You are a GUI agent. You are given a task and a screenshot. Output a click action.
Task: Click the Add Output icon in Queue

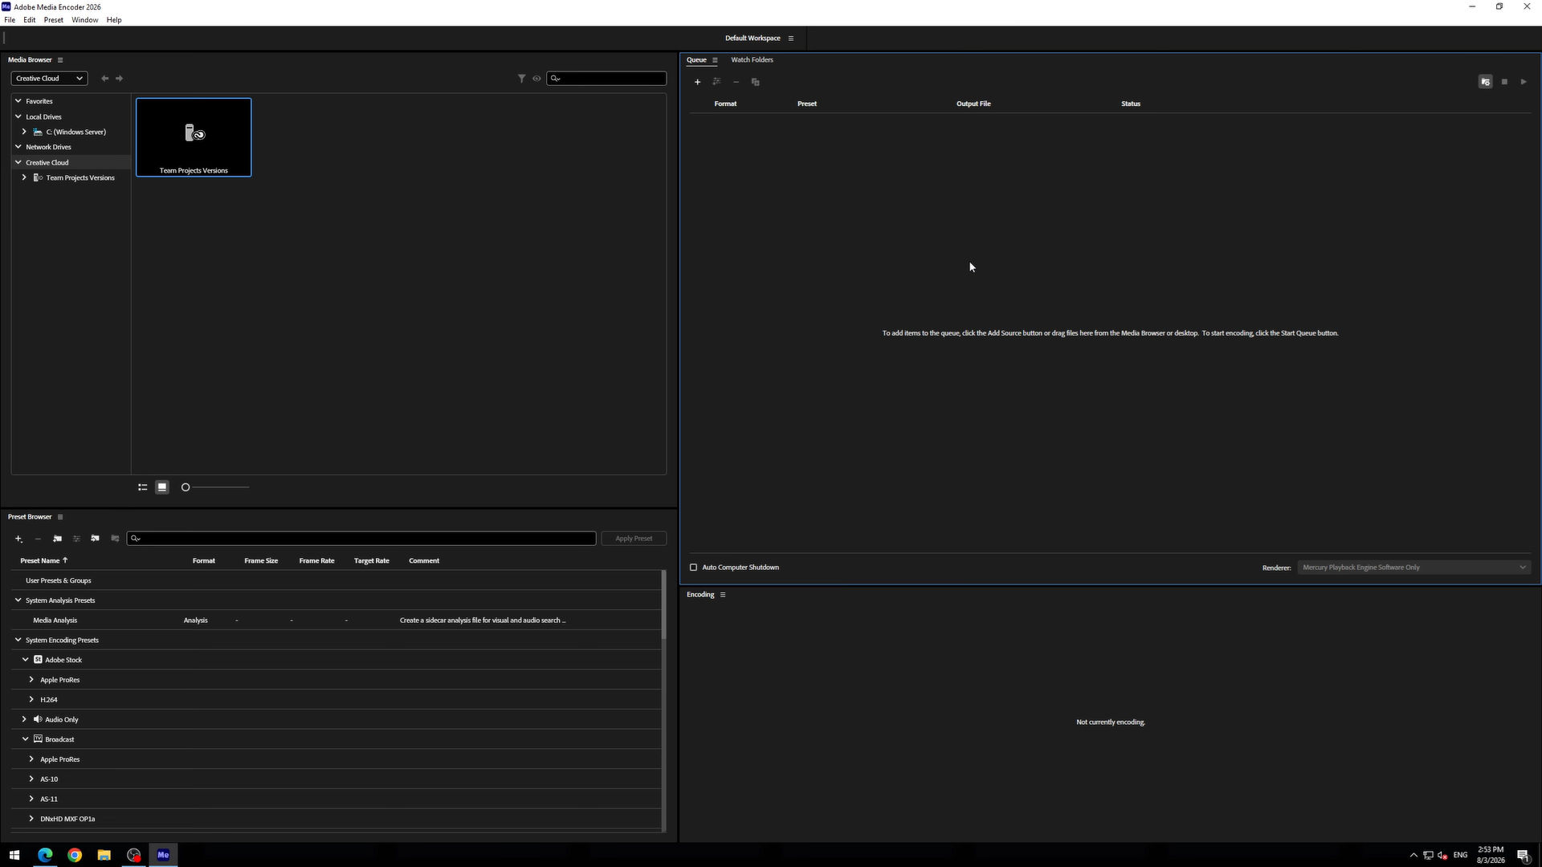[x=716, y=82]
